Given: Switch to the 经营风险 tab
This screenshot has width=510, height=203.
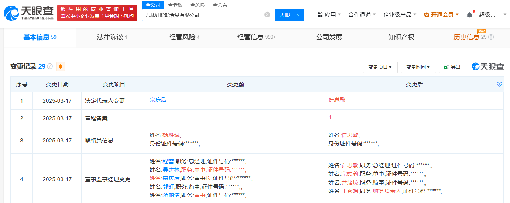Looking at the screenshot, I should 184,37.
